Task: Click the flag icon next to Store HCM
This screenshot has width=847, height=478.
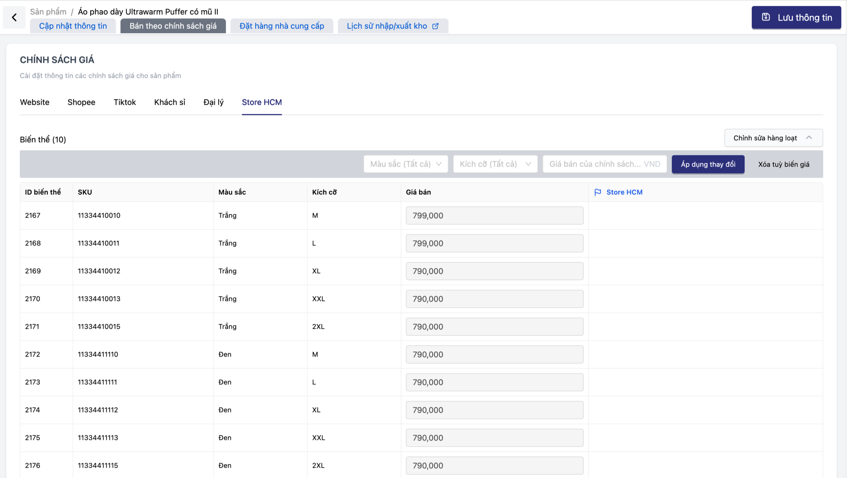Action: click(x=598, y=192)
